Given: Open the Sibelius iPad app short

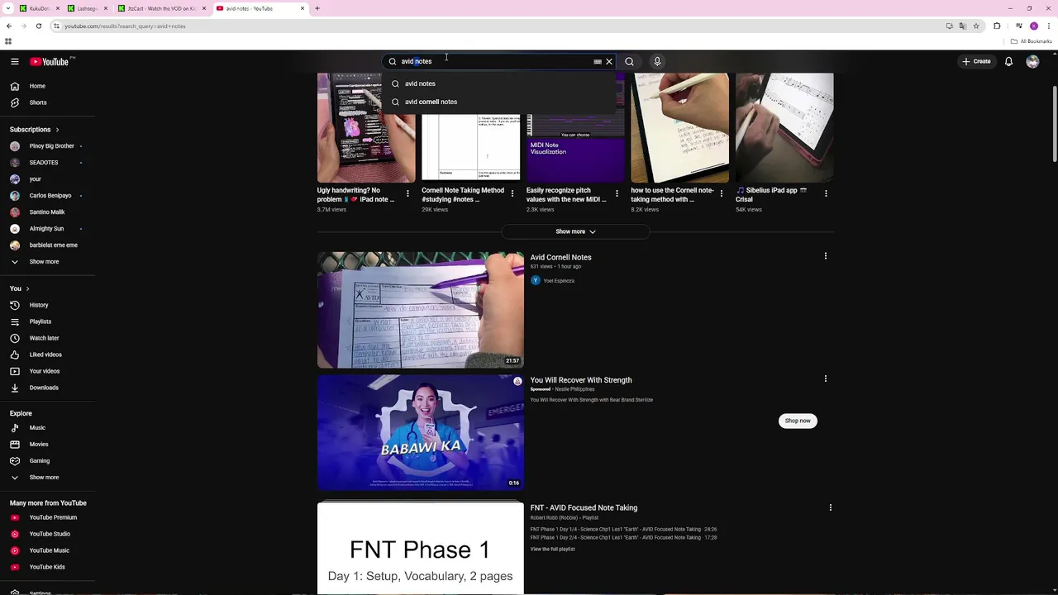Looking at the screenshot, I should pos(784,127).
